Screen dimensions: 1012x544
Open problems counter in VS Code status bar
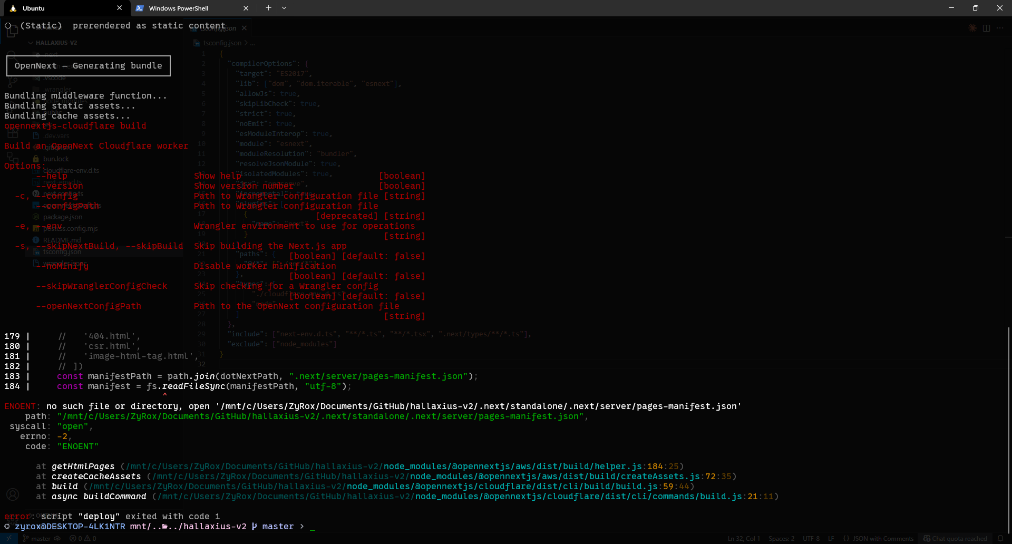coord(83,538)
